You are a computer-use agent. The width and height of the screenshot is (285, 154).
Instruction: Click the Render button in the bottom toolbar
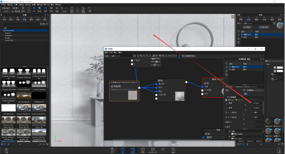tap(173, 150)
